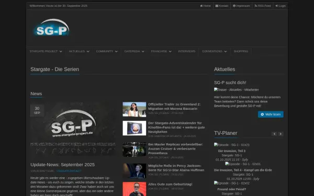Open the Community menu label
The height and width of the screenshot is (196, 314).
point(105,51)
